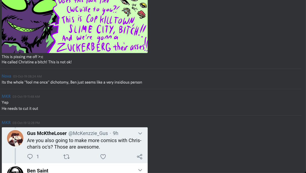306x173 pixels.
Task: Click the share icon on tweet
Action: pos(140,157)
